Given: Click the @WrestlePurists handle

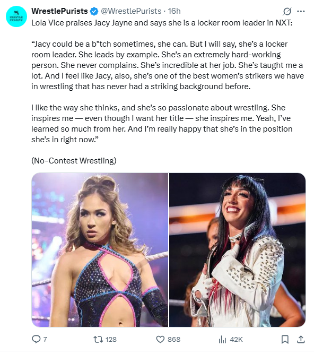Looking at the screenshot, I should pos(131,11).
